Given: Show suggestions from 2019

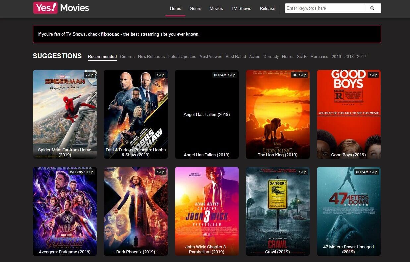Looking at the screenshot, I should pos(336,57).
